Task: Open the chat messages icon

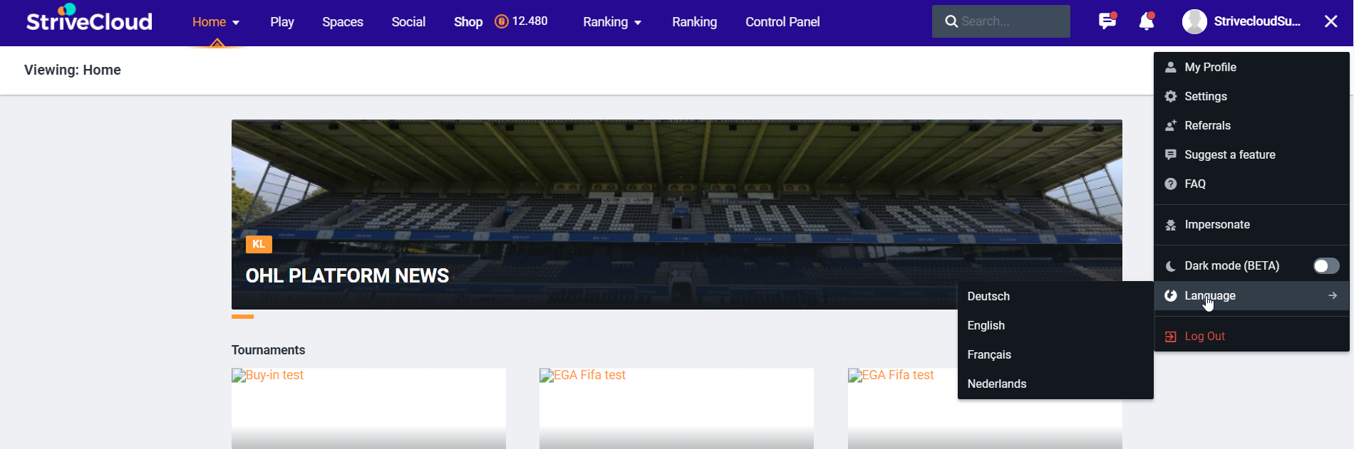Action: [x=1107, y=21]
